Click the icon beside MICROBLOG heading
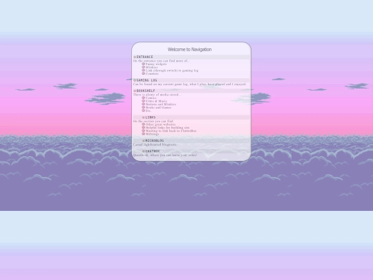373x280 pixels. pos(144,141)
